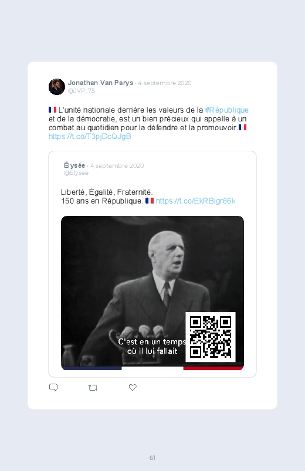This screenshot has width=305, height=471.
Task: Click the flag emoji after République in the quoted tweet
Action: point(150,201)
